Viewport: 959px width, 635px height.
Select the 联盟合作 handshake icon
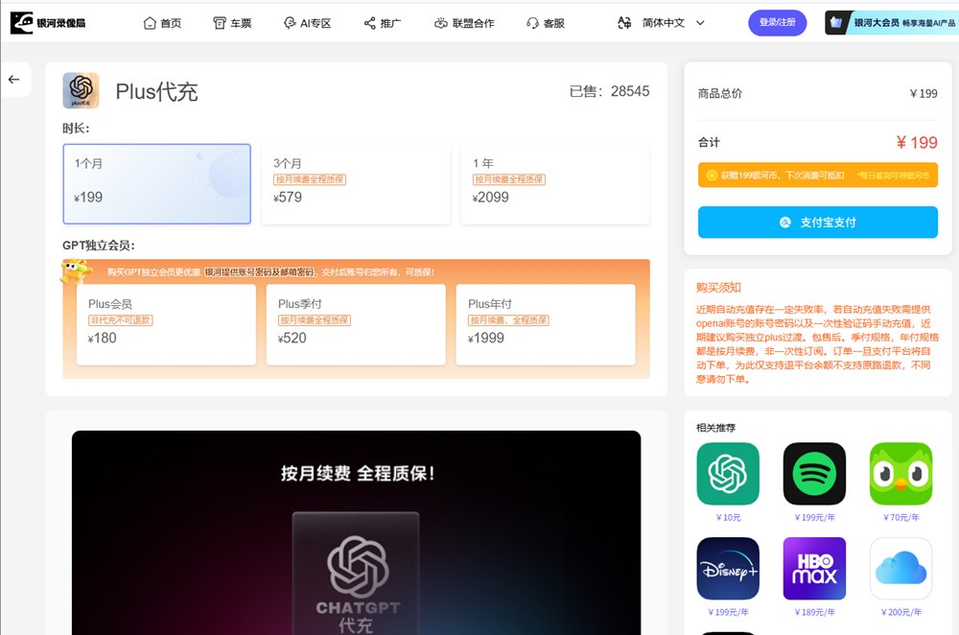click(x=439, y=22)
